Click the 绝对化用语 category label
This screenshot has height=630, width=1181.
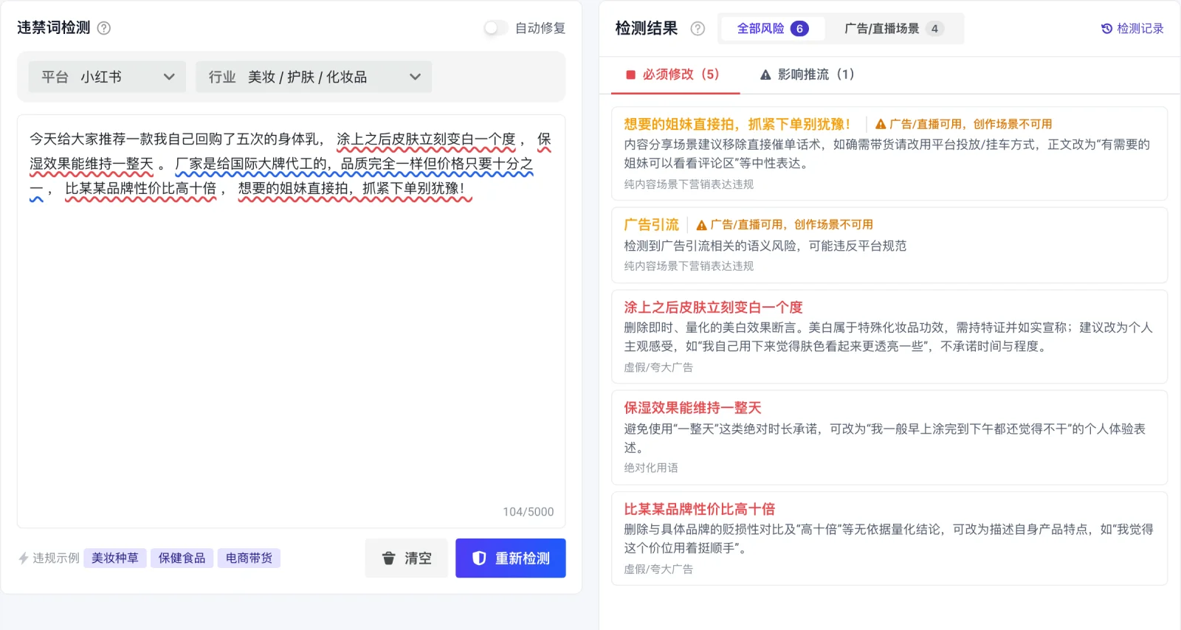tap(651, 468)
